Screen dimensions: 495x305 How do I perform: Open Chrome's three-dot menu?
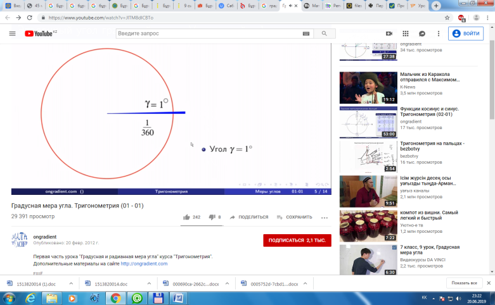click(x=488, y=18)
